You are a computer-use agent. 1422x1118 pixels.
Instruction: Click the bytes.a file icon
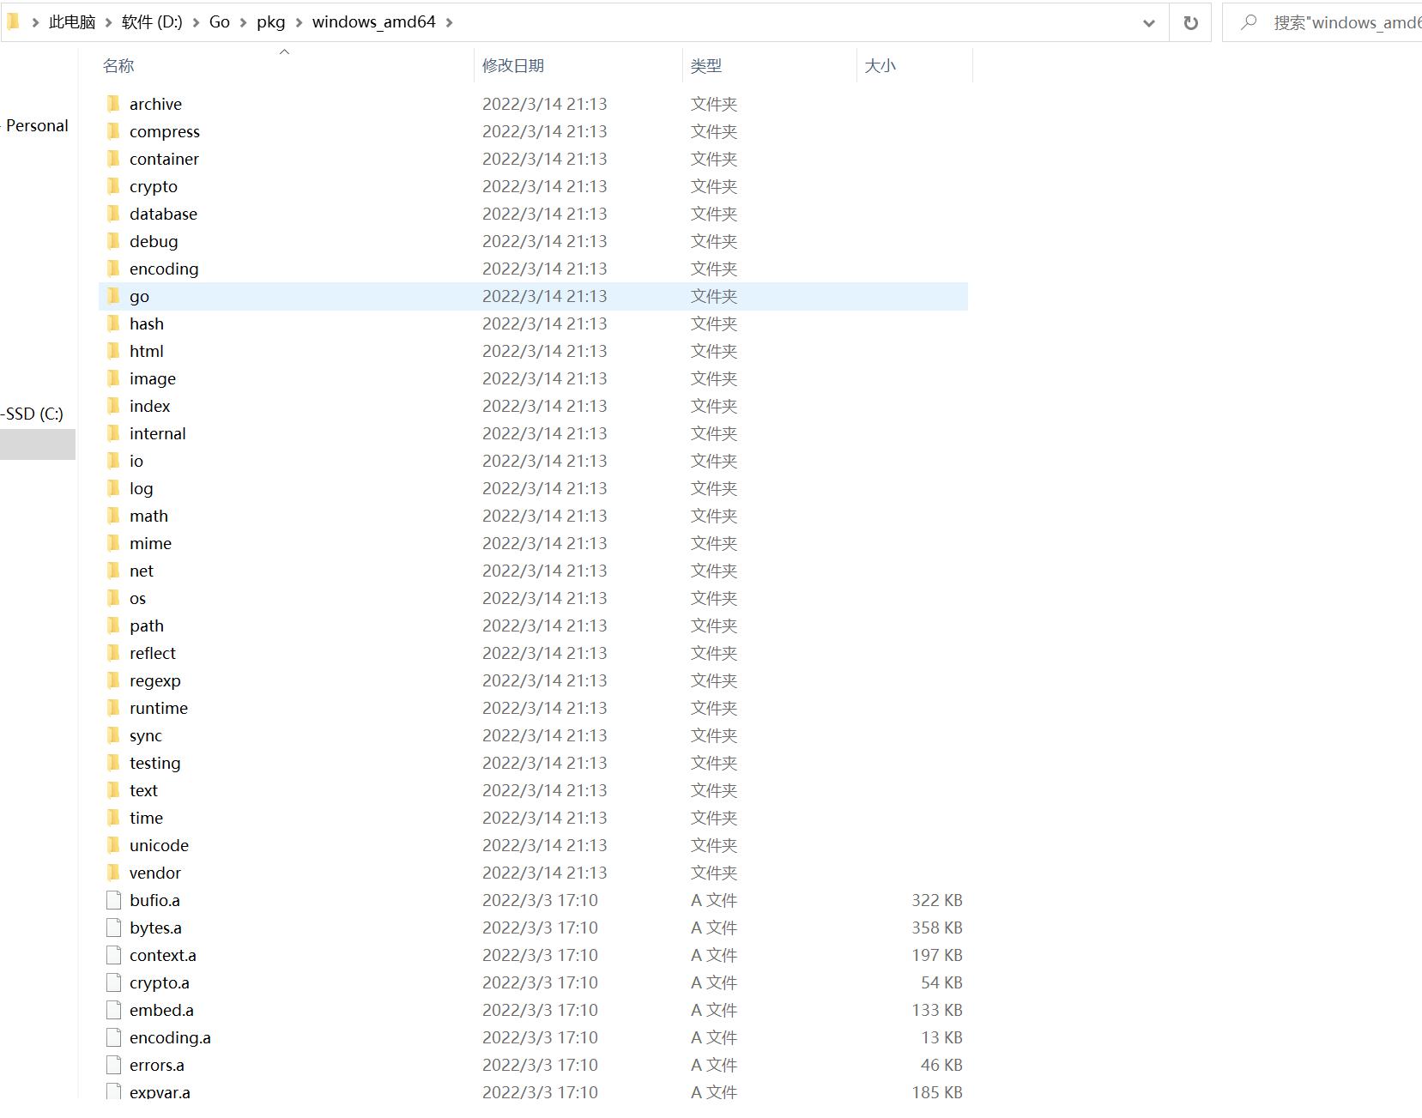pyautogui.click(x=113, y=928)
